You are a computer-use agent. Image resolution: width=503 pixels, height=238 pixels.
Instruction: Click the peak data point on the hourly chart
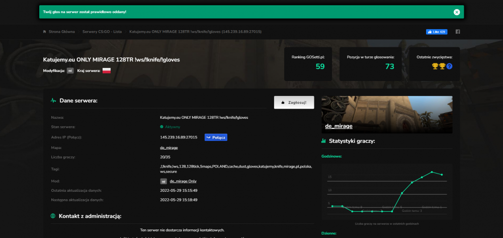[432, 172]
